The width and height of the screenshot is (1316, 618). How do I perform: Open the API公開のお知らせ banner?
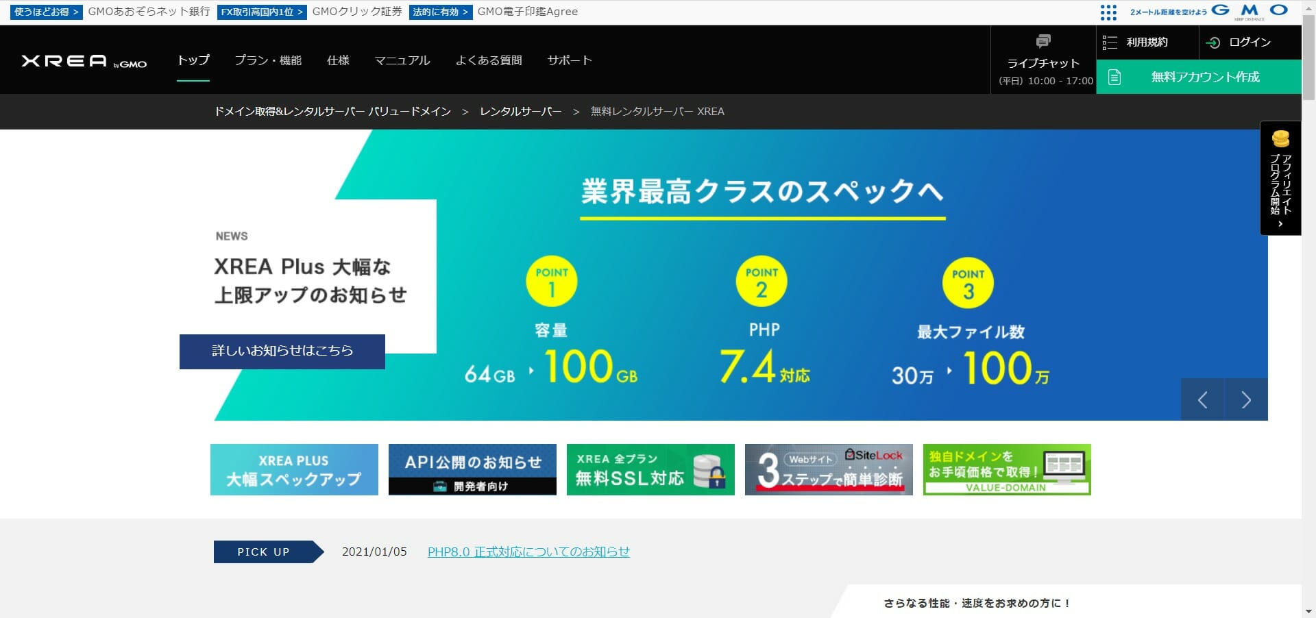pos(472,469)
